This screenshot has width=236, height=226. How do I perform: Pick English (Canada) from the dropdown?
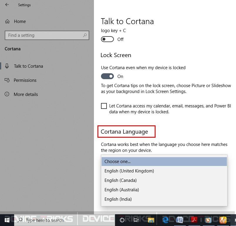120,180
